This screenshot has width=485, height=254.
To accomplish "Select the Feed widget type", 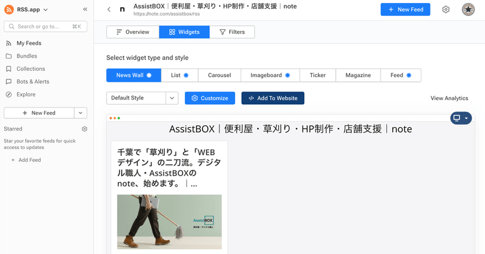I will coord(401,75).
